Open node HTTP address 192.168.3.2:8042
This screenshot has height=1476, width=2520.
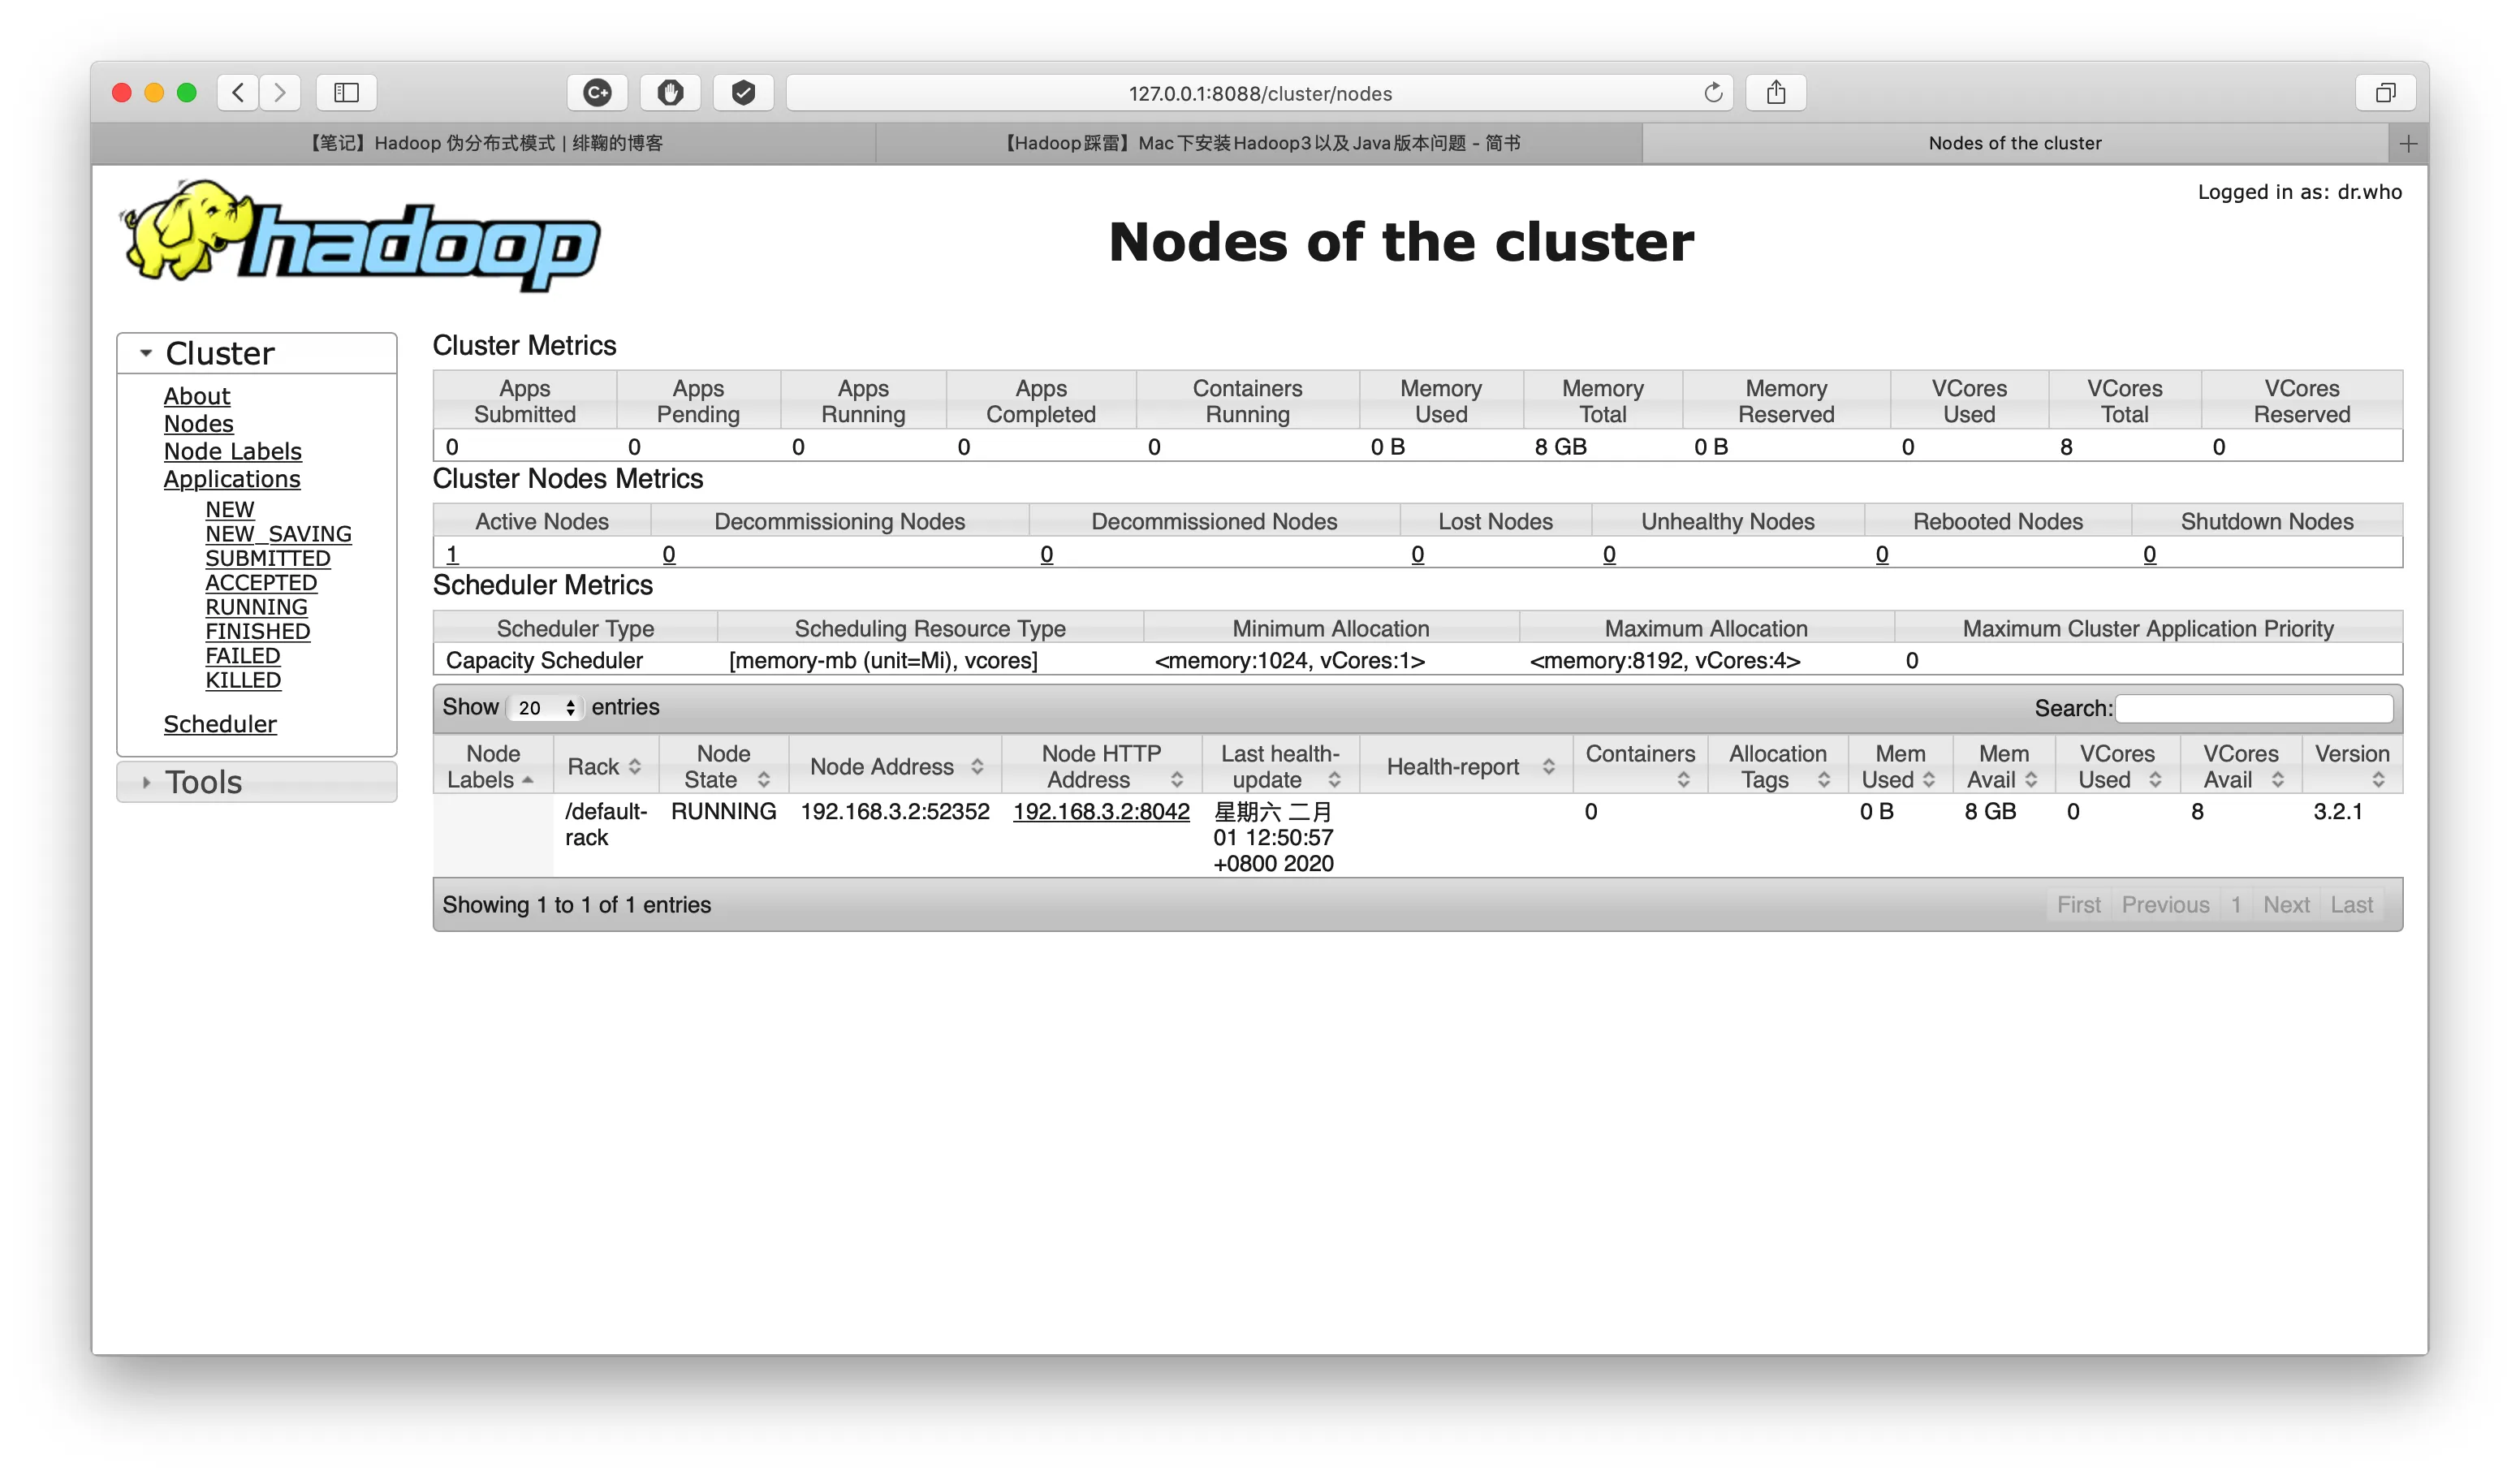pyautogui.click(x=1101, y=811)
